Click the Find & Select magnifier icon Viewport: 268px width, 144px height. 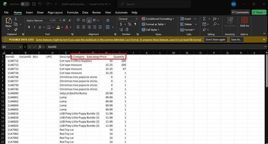[215, 24]
